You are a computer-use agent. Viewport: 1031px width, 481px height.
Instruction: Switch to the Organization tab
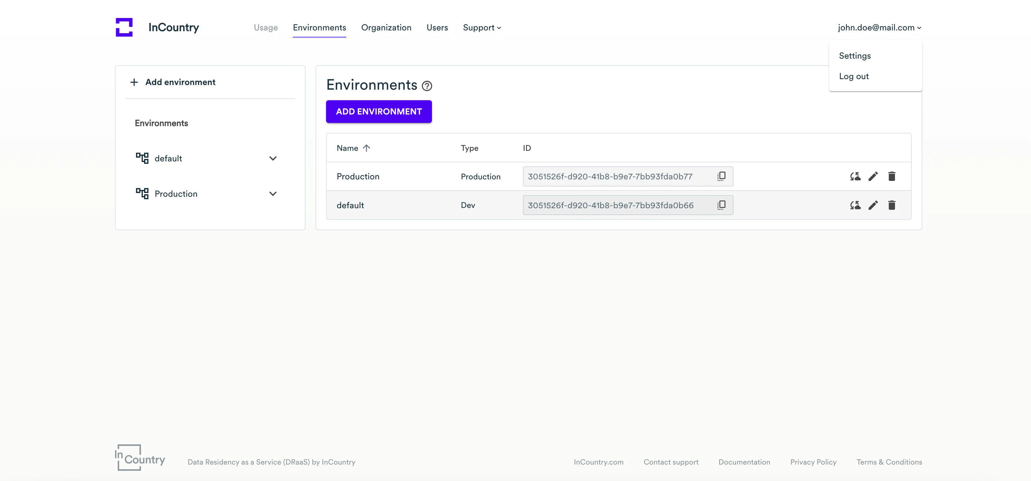386,28
